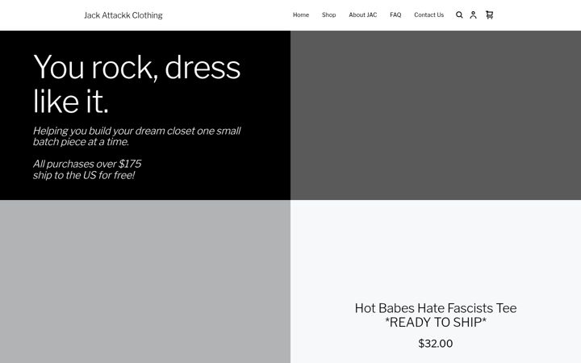
Task: Open the Shop menu item
Action: 328,15
